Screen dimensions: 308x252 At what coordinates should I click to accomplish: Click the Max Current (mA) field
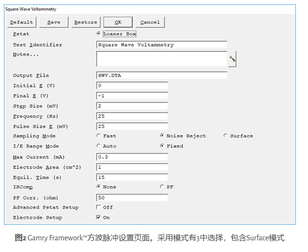click(x=132, y=157)
